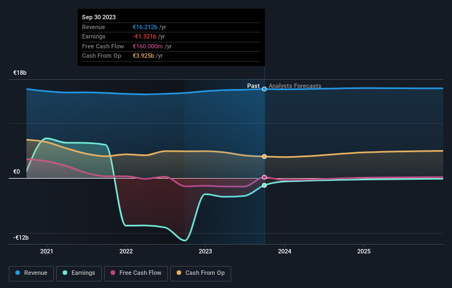Click the 2022 x-axis label
Image resolution: width=452 pixels, height=288 pixels.
point(126,251)
